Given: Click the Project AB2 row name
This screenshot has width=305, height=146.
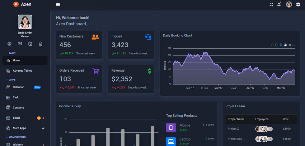Looking at the screenshot, I should 235,139.
